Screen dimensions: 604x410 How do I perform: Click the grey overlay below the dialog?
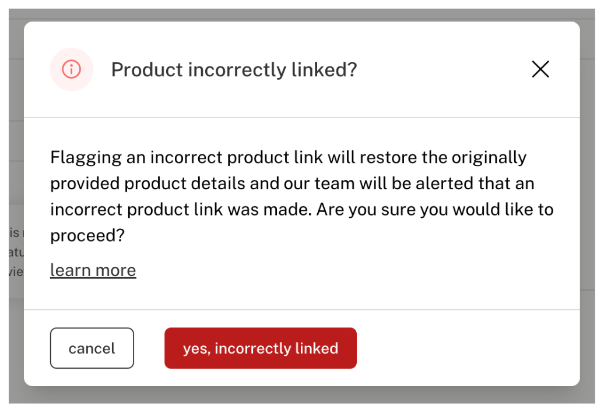[301, 395]
